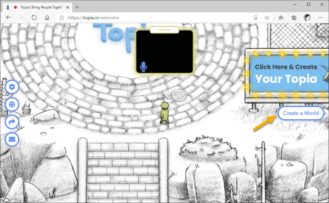Open a new browser tab

77,7
